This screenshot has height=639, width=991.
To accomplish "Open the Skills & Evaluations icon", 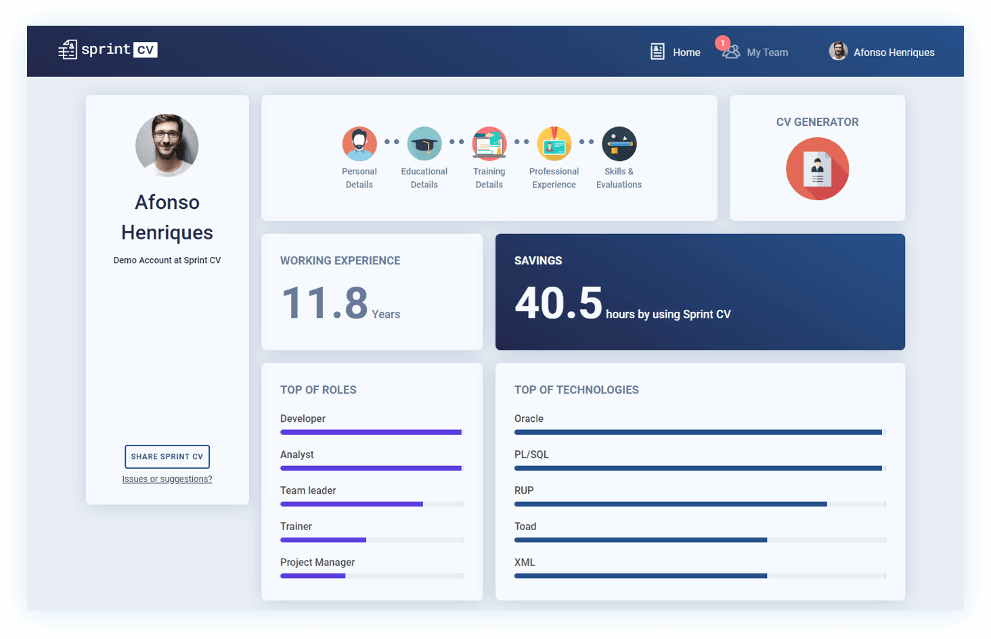I will point(619,144).
